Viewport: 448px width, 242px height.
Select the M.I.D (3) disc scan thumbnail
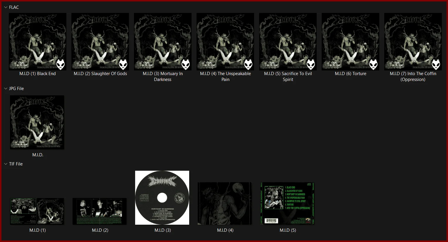tap(162, 198)
